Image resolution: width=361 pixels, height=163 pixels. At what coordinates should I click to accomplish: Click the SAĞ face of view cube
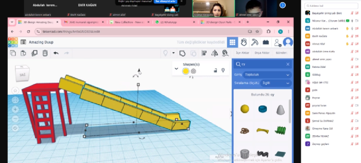tap(22, 75)
